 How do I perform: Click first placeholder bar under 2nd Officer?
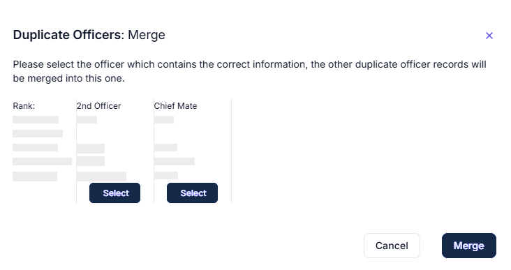pos(87,119)
